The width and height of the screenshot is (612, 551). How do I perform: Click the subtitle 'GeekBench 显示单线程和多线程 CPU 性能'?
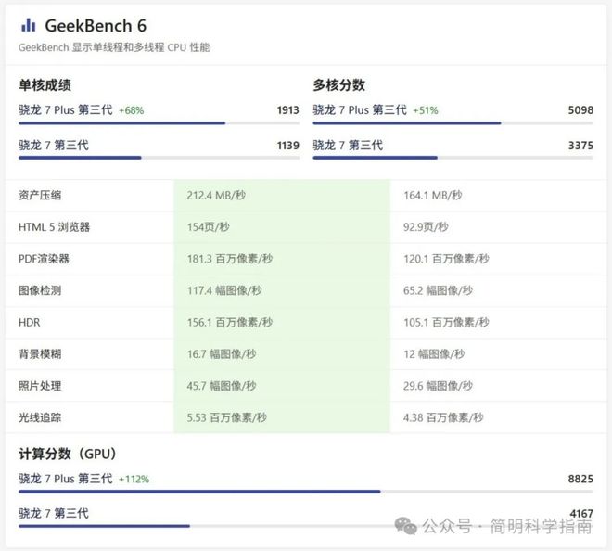tap(114, 47)
